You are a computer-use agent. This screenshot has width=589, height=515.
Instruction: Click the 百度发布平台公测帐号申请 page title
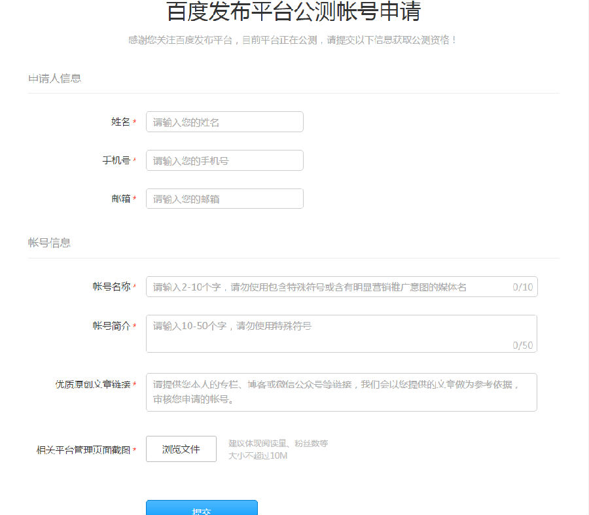(294, 11)
